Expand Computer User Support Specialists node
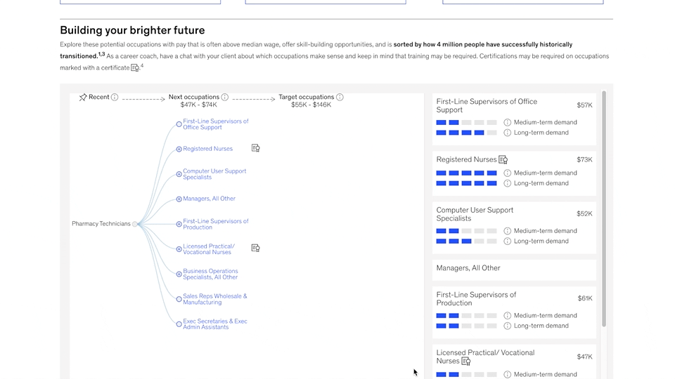 coord(179,174)
